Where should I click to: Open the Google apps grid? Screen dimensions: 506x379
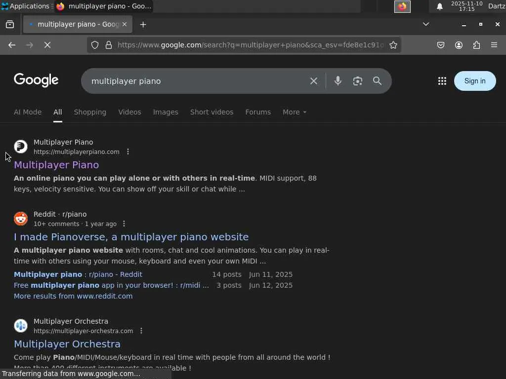pos(442,81)
